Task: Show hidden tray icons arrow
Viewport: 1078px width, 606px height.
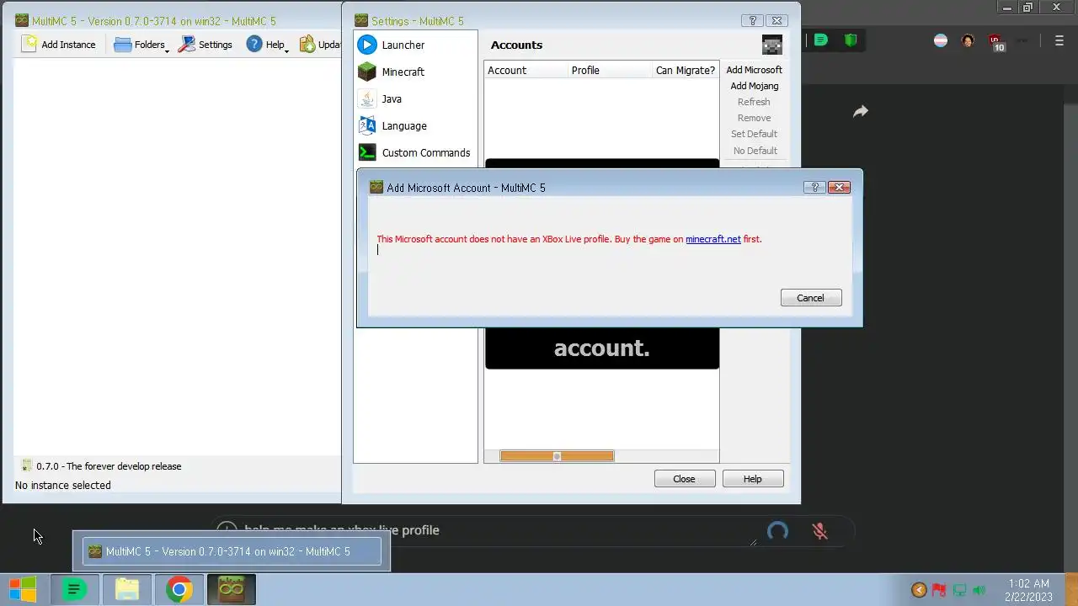Action: click(x=919, y=591)
